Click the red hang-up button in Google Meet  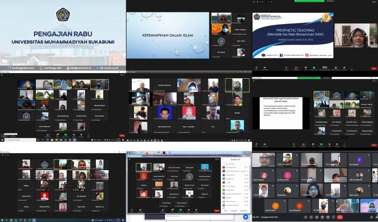click(339, 217)
